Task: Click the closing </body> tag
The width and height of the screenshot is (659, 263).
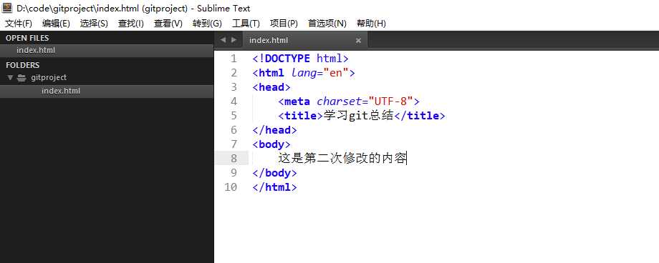Action: click(x=274, y=173)
